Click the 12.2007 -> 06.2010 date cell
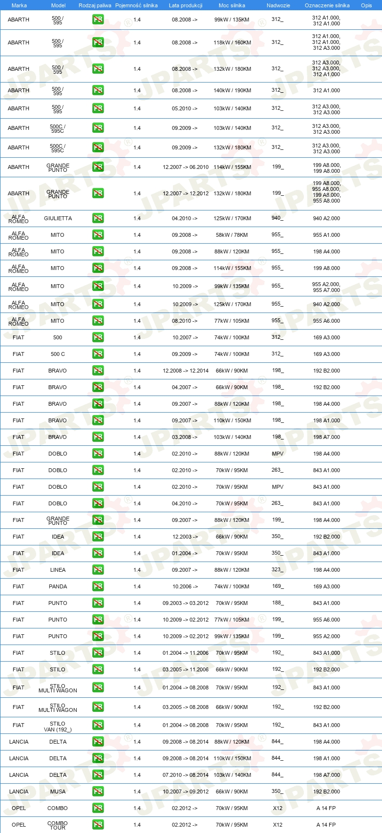 186,167
